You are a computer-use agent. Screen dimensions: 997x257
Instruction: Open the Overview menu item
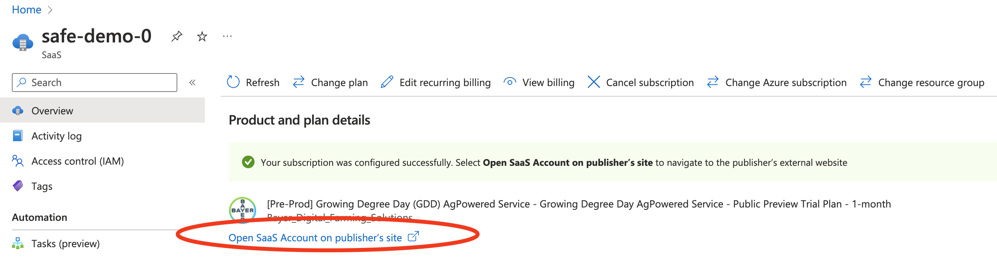tap(102, 111)
